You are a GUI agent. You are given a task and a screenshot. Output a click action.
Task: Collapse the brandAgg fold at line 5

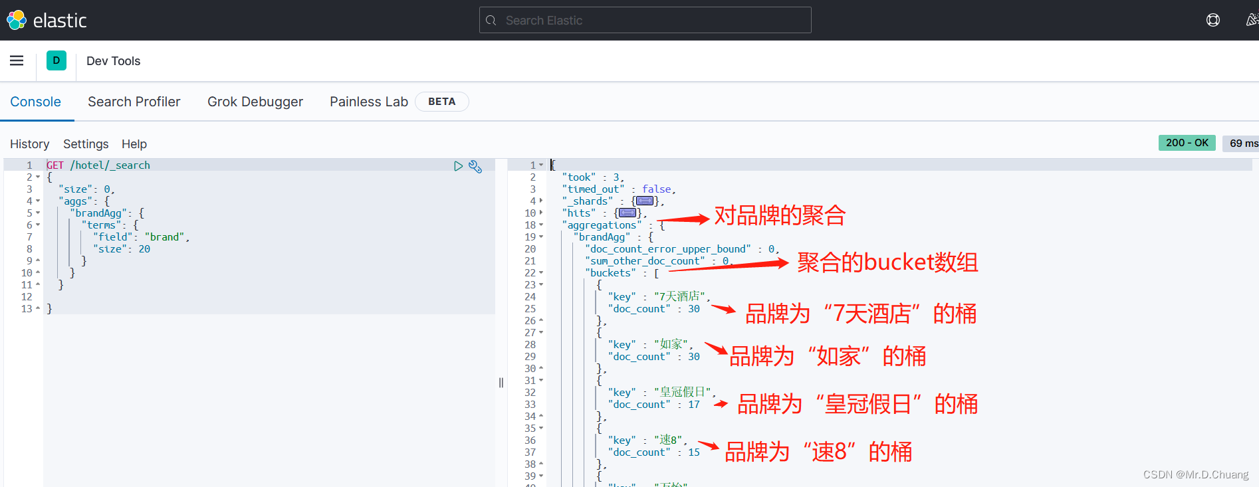(38, 213)
